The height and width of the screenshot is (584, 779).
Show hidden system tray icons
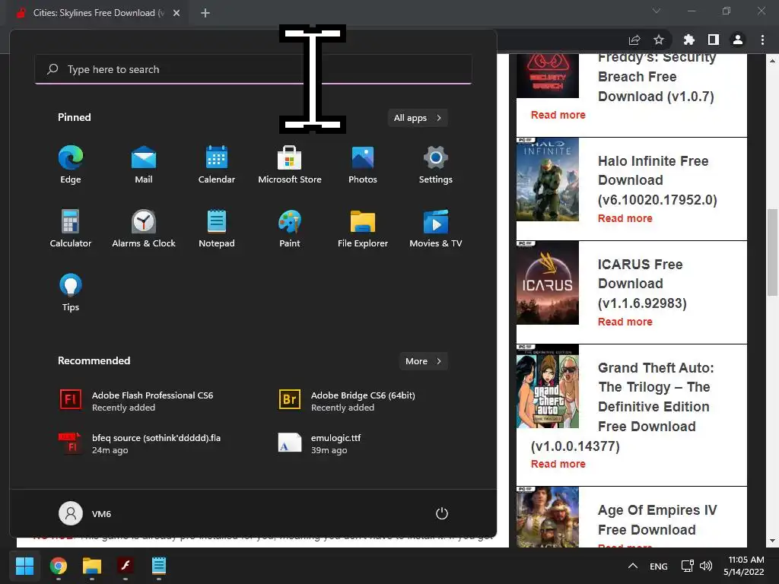coord(632,566)
